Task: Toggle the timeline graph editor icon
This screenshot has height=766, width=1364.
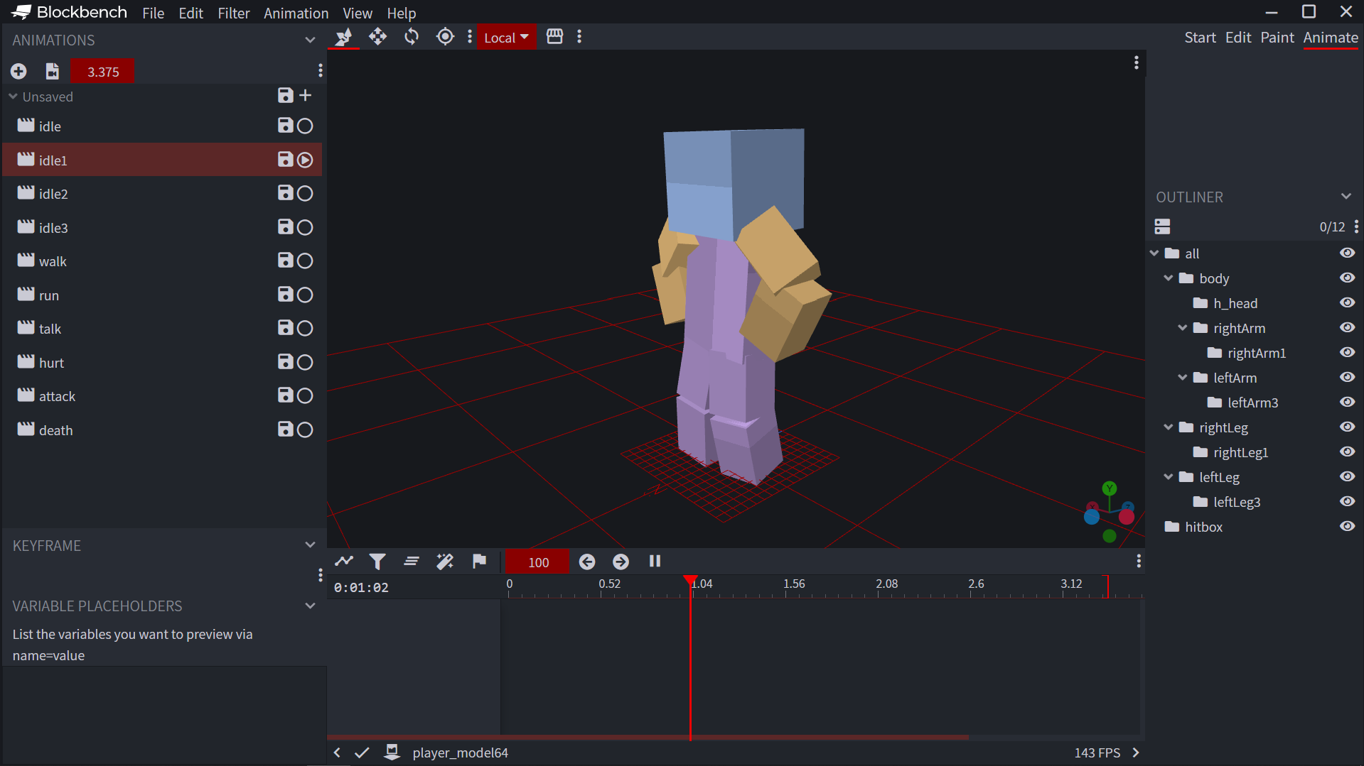Action: [344, 562]
